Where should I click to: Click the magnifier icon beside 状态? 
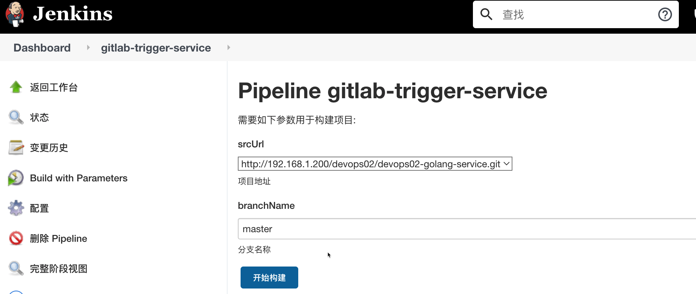pyautogui.click(x=16, y=117)
